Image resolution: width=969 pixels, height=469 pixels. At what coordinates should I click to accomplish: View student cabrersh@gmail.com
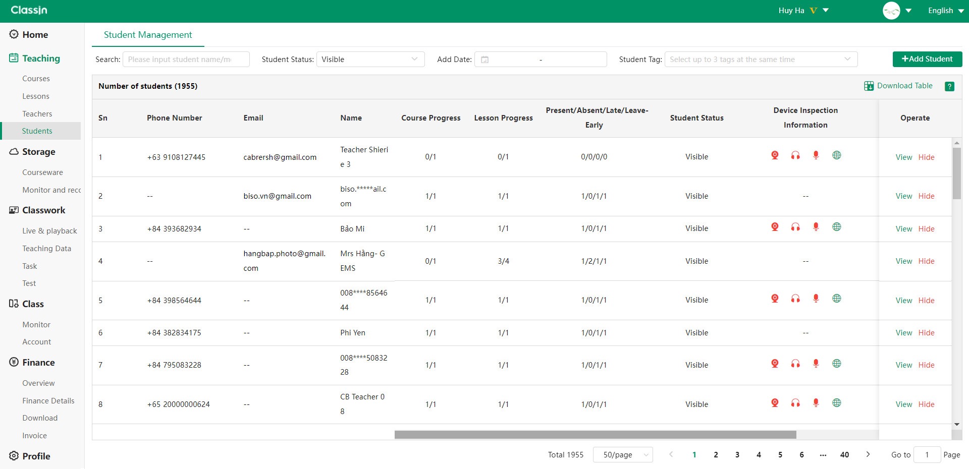click(x=903, y=157)
